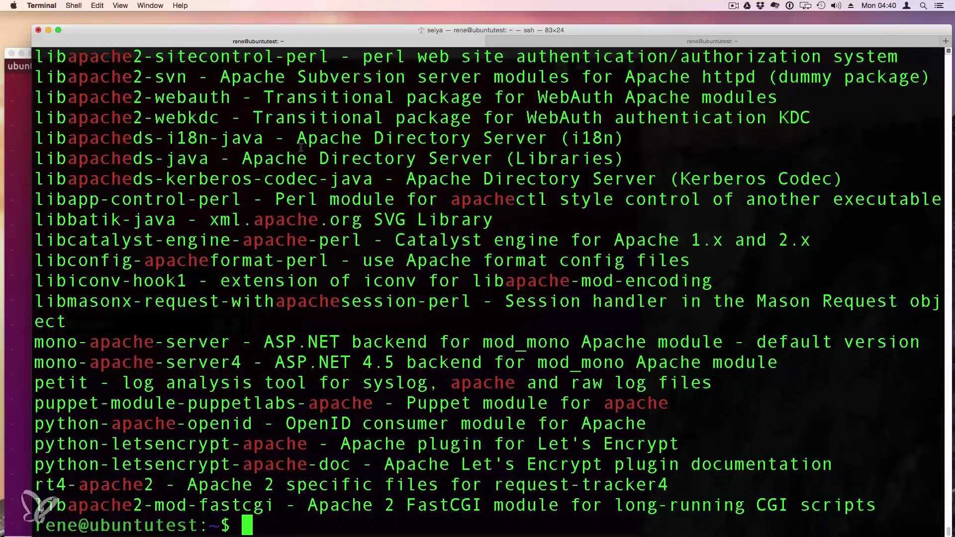Click the text 'rt4-apache2'
Image resolution: width=955 pixels, height=537 pixels.
click(x=94, y=485)
